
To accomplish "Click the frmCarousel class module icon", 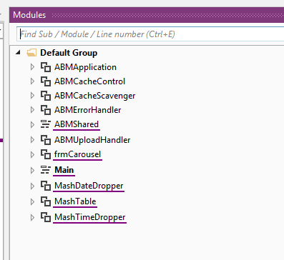I will [x=46, y=154].
